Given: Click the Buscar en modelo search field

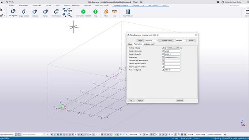Looking at the screenshot, I should [32, 135].
